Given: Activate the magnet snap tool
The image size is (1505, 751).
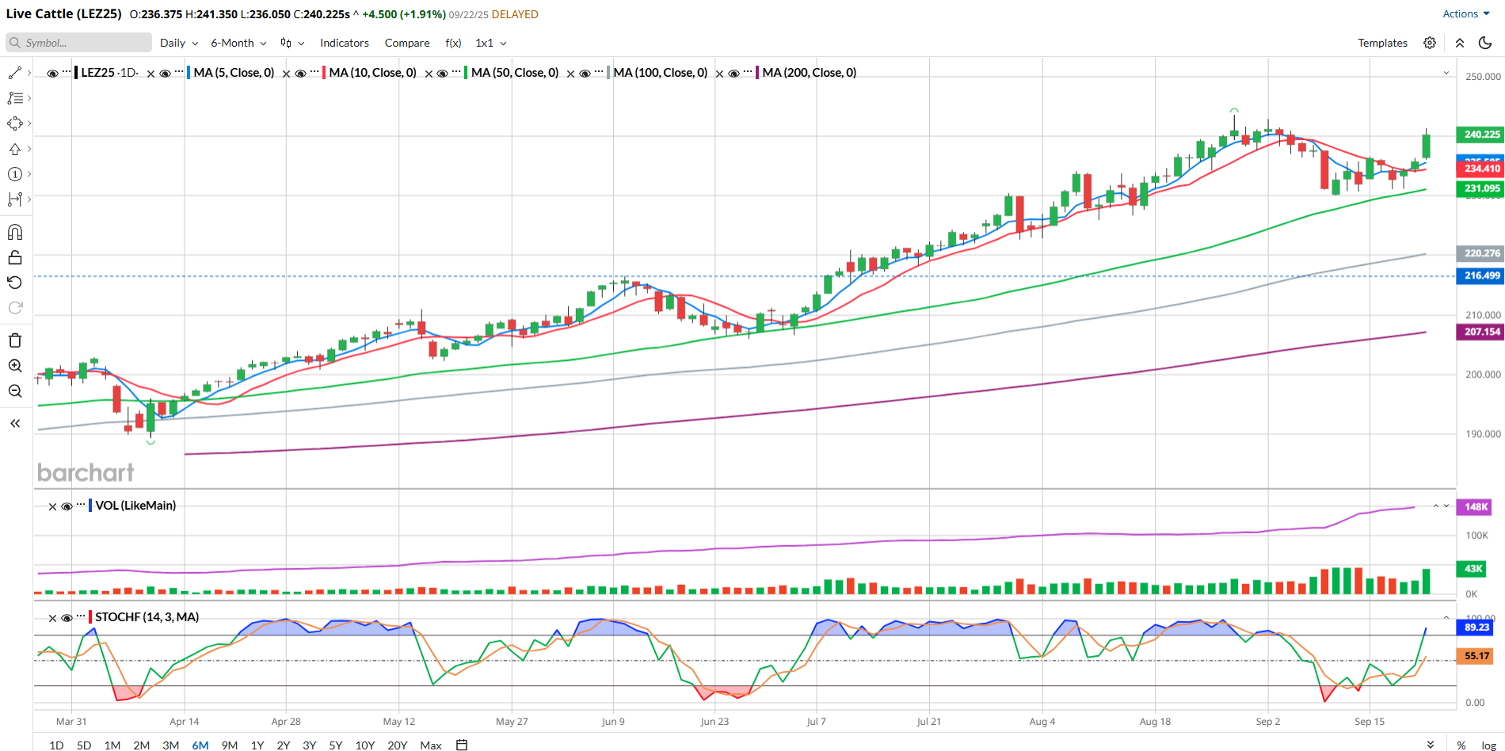Looking at the screenshot, I should 15,232.
